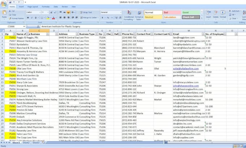Select column C header
Viewport: 246px width, 148px height.
click(39, 31)
